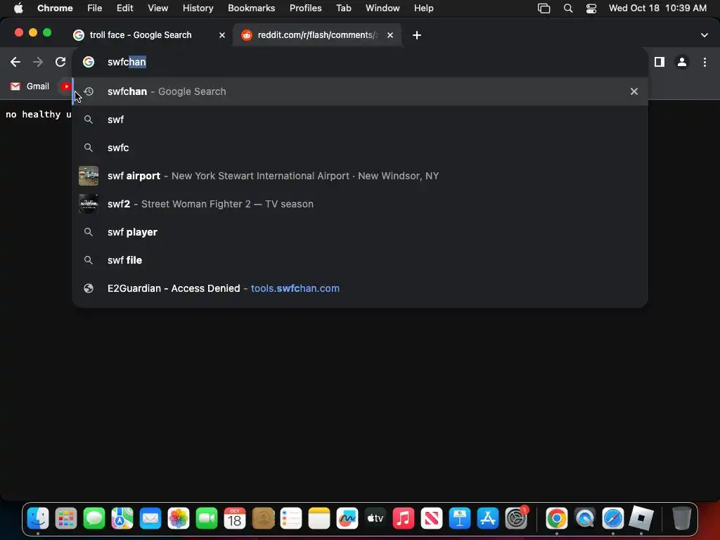Open Safari from the Dock

point(613,519)
